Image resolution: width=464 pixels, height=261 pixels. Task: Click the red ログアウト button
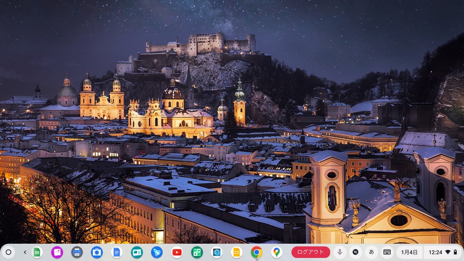310,252
